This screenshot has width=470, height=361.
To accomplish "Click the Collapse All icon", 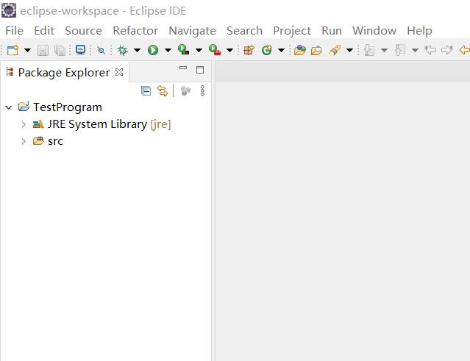I will pyautogui.click(x=146, y=90).
